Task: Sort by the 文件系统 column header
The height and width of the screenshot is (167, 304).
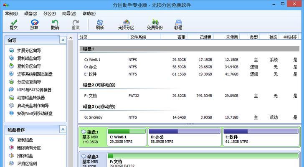Action: click(144, 37)
